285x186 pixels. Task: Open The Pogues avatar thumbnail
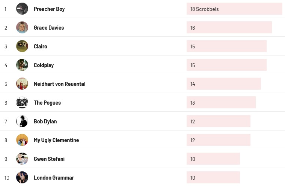coord(22,102)
